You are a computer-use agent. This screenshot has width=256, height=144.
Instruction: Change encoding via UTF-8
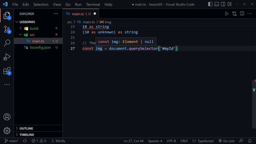171,141
